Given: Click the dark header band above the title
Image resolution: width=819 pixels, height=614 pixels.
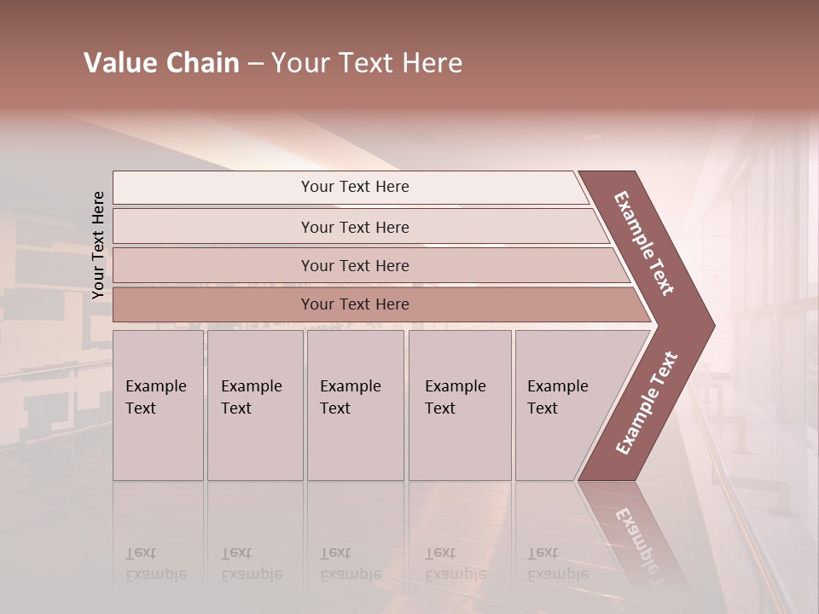Looking at the screenshot, I should point(409,19).
